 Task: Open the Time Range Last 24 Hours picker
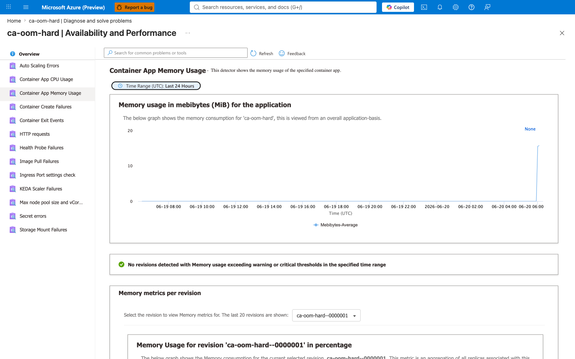tap(156, 86)
